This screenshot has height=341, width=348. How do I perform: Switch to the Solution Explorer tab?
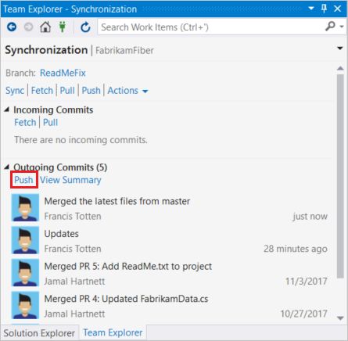point(39,333)
